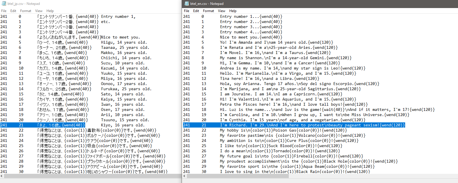Image resolution: width=458 pixels, height=183 pixels.
Task: Open File menu in btel_jp.csv Notepad
Action: point(4,11)
